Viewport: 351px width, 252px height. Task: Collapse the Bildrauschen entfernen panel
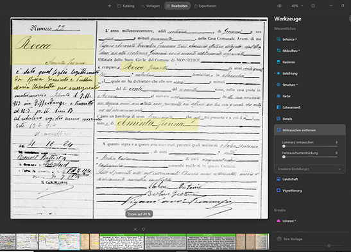click(309, 130)
